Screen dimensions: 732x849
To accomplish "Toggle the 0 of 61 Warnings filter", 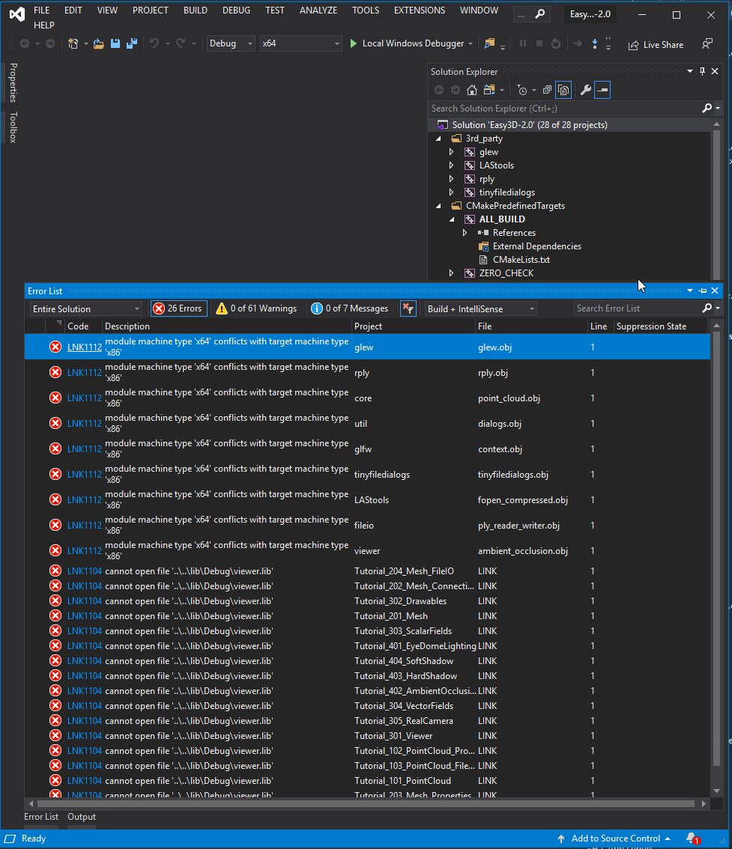I will point(256,308).
